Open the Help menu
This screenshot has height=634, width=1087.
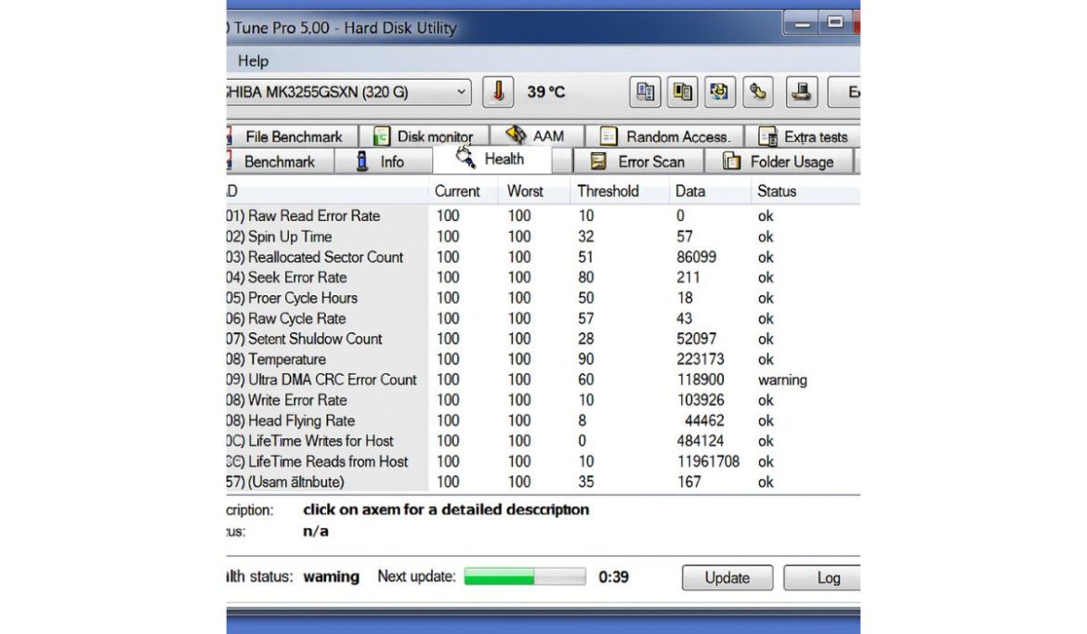252,60
